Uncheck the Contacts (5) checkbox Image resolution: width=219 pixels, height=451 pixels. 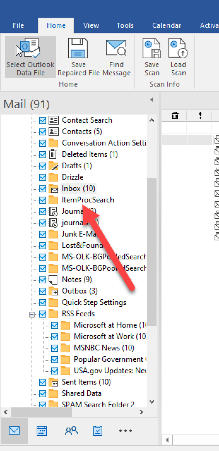(43, 132)
